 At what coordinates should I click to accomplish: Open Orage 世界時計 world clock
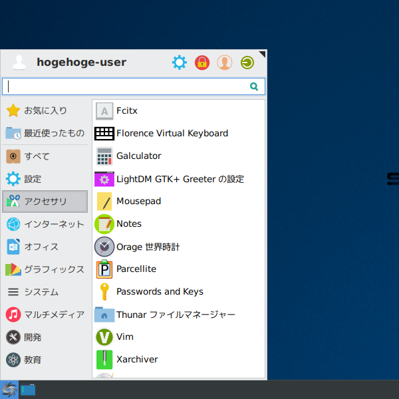point(178,247)
